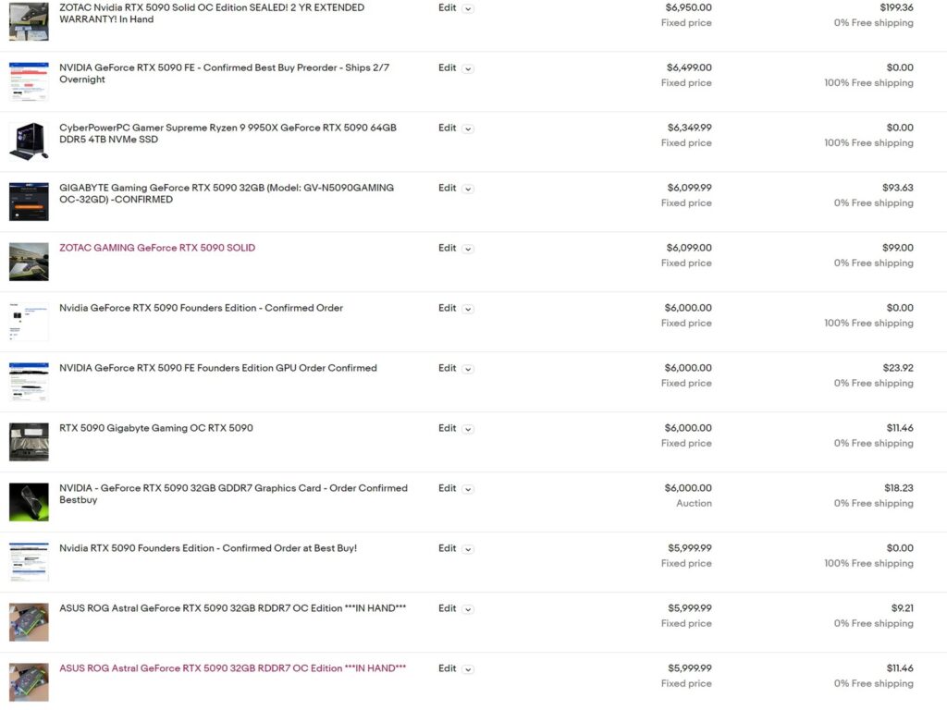The width and height of the screenshot is (947, 710).
Task: Click Edit for the 'FE Founders Edition GPU Order Confirmed' listing
Action: (447, 368)
